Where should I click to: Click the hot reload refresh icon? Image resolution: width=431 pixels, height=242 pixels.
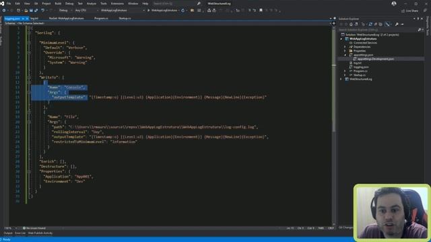(183, 11)
